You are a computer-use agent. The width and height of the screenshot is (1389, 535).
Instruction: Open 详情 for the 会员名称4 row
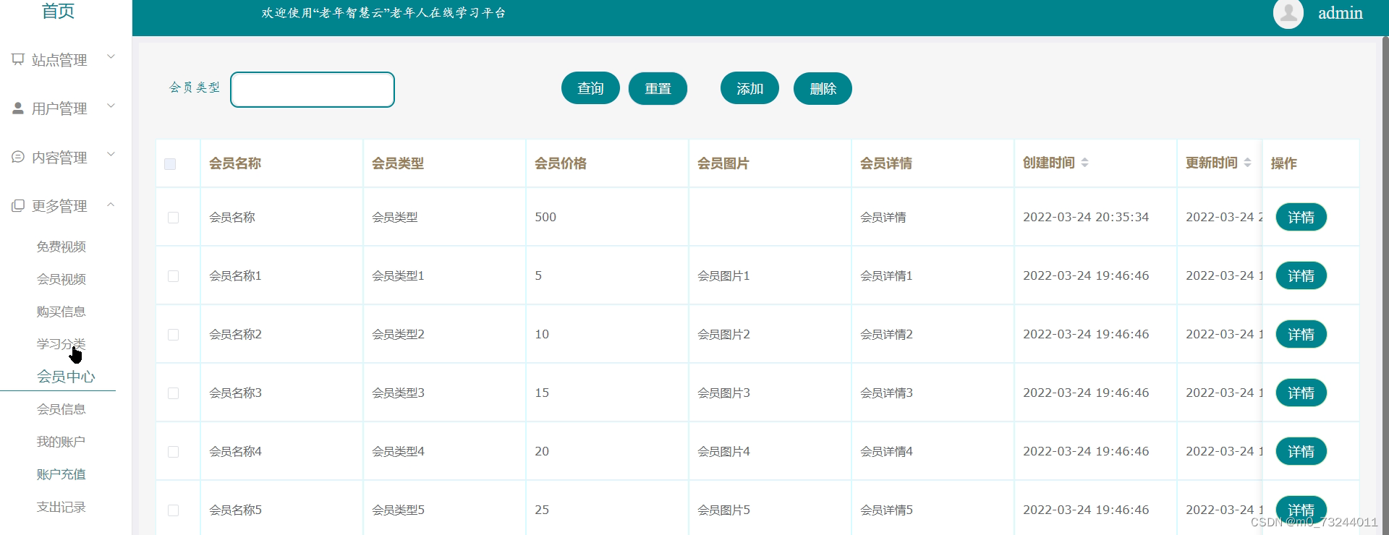1301,451
